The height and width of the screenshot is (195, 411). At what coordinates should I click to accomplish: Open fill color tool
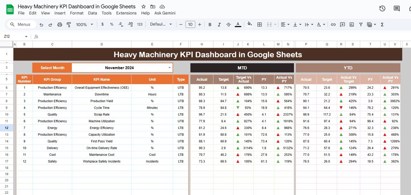(250, 24)
